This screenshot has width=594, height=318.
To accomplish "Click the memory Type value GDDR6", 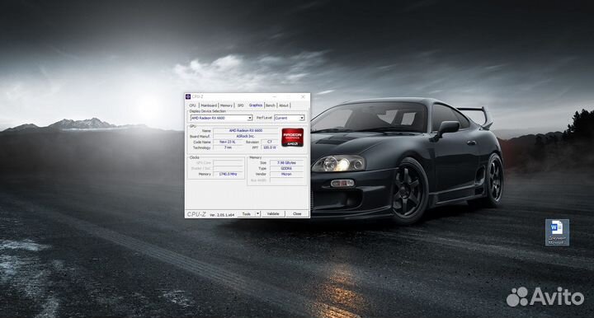I will click(287, 168).
